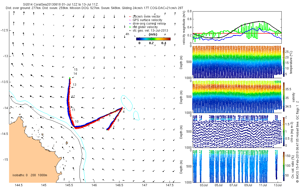Click the 'salinity' colorbar label
The height and width of the screenshot is (188, 301).
tap(293, 97)
